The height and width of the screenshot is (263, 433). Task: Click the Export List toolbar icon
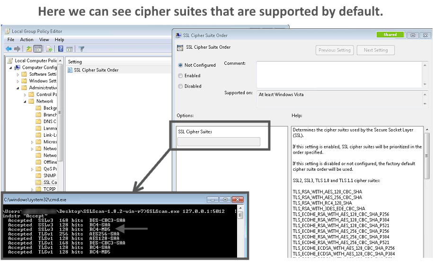pos(49,49)
